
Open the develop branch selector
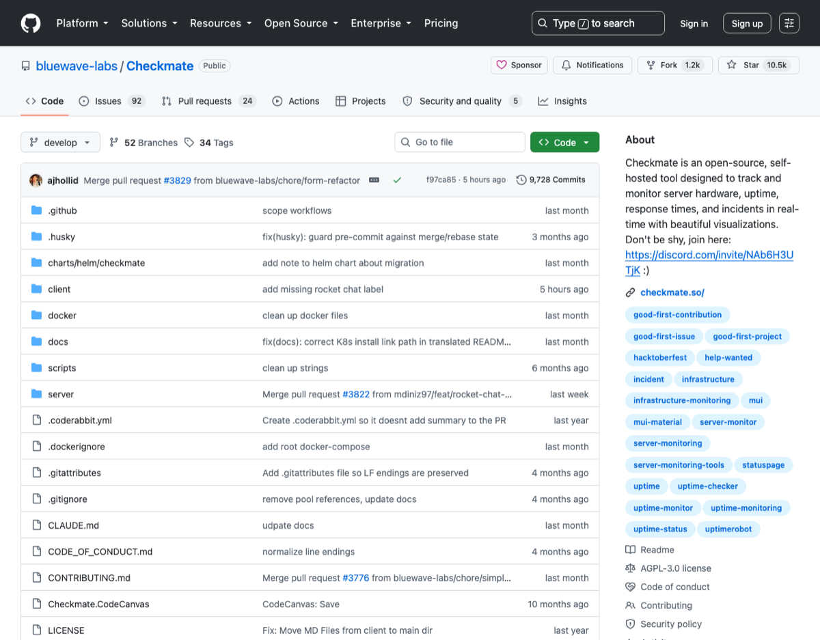[60, 142]
